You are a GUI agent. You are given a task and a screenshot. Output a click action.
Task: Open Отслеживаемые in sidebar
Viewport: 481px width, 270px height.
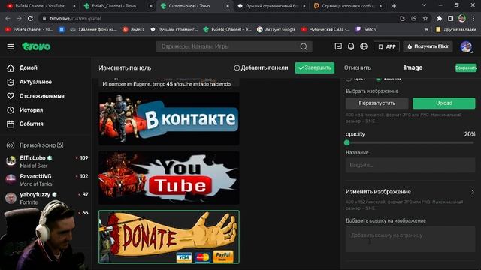[x=35, y=96]
